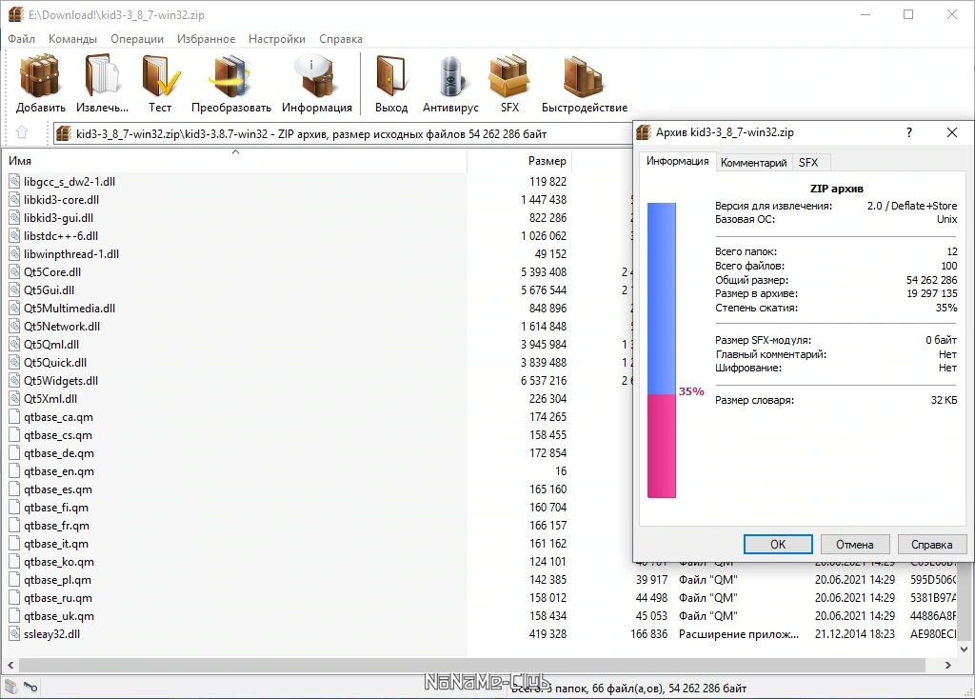This screenshot has width=975, height=699.
Task: Select the qtbase_es.qm file
Action: (x=58, y=489)
